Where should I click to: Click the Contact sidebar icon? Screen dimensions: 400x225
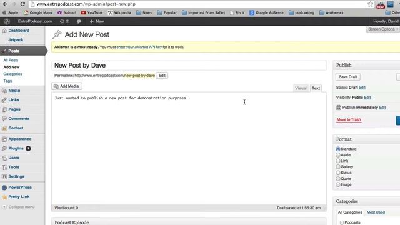point(4,128)
